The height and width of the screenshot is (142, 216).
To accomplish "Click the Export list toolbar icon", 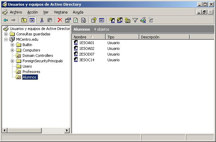I will point(83,21).
